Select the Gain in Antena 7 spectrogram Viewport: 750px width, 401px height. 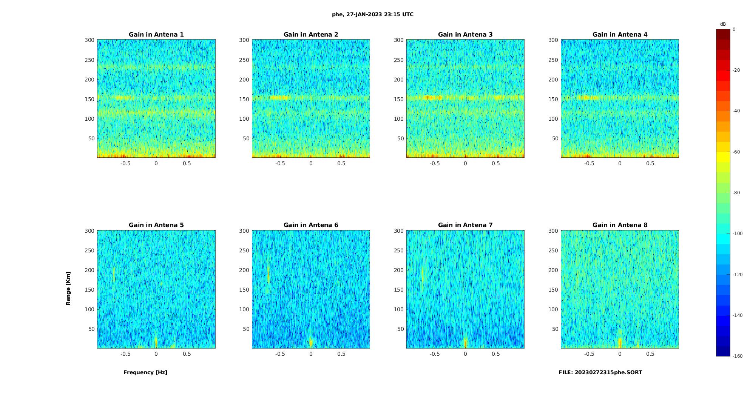tap(465, 289)
